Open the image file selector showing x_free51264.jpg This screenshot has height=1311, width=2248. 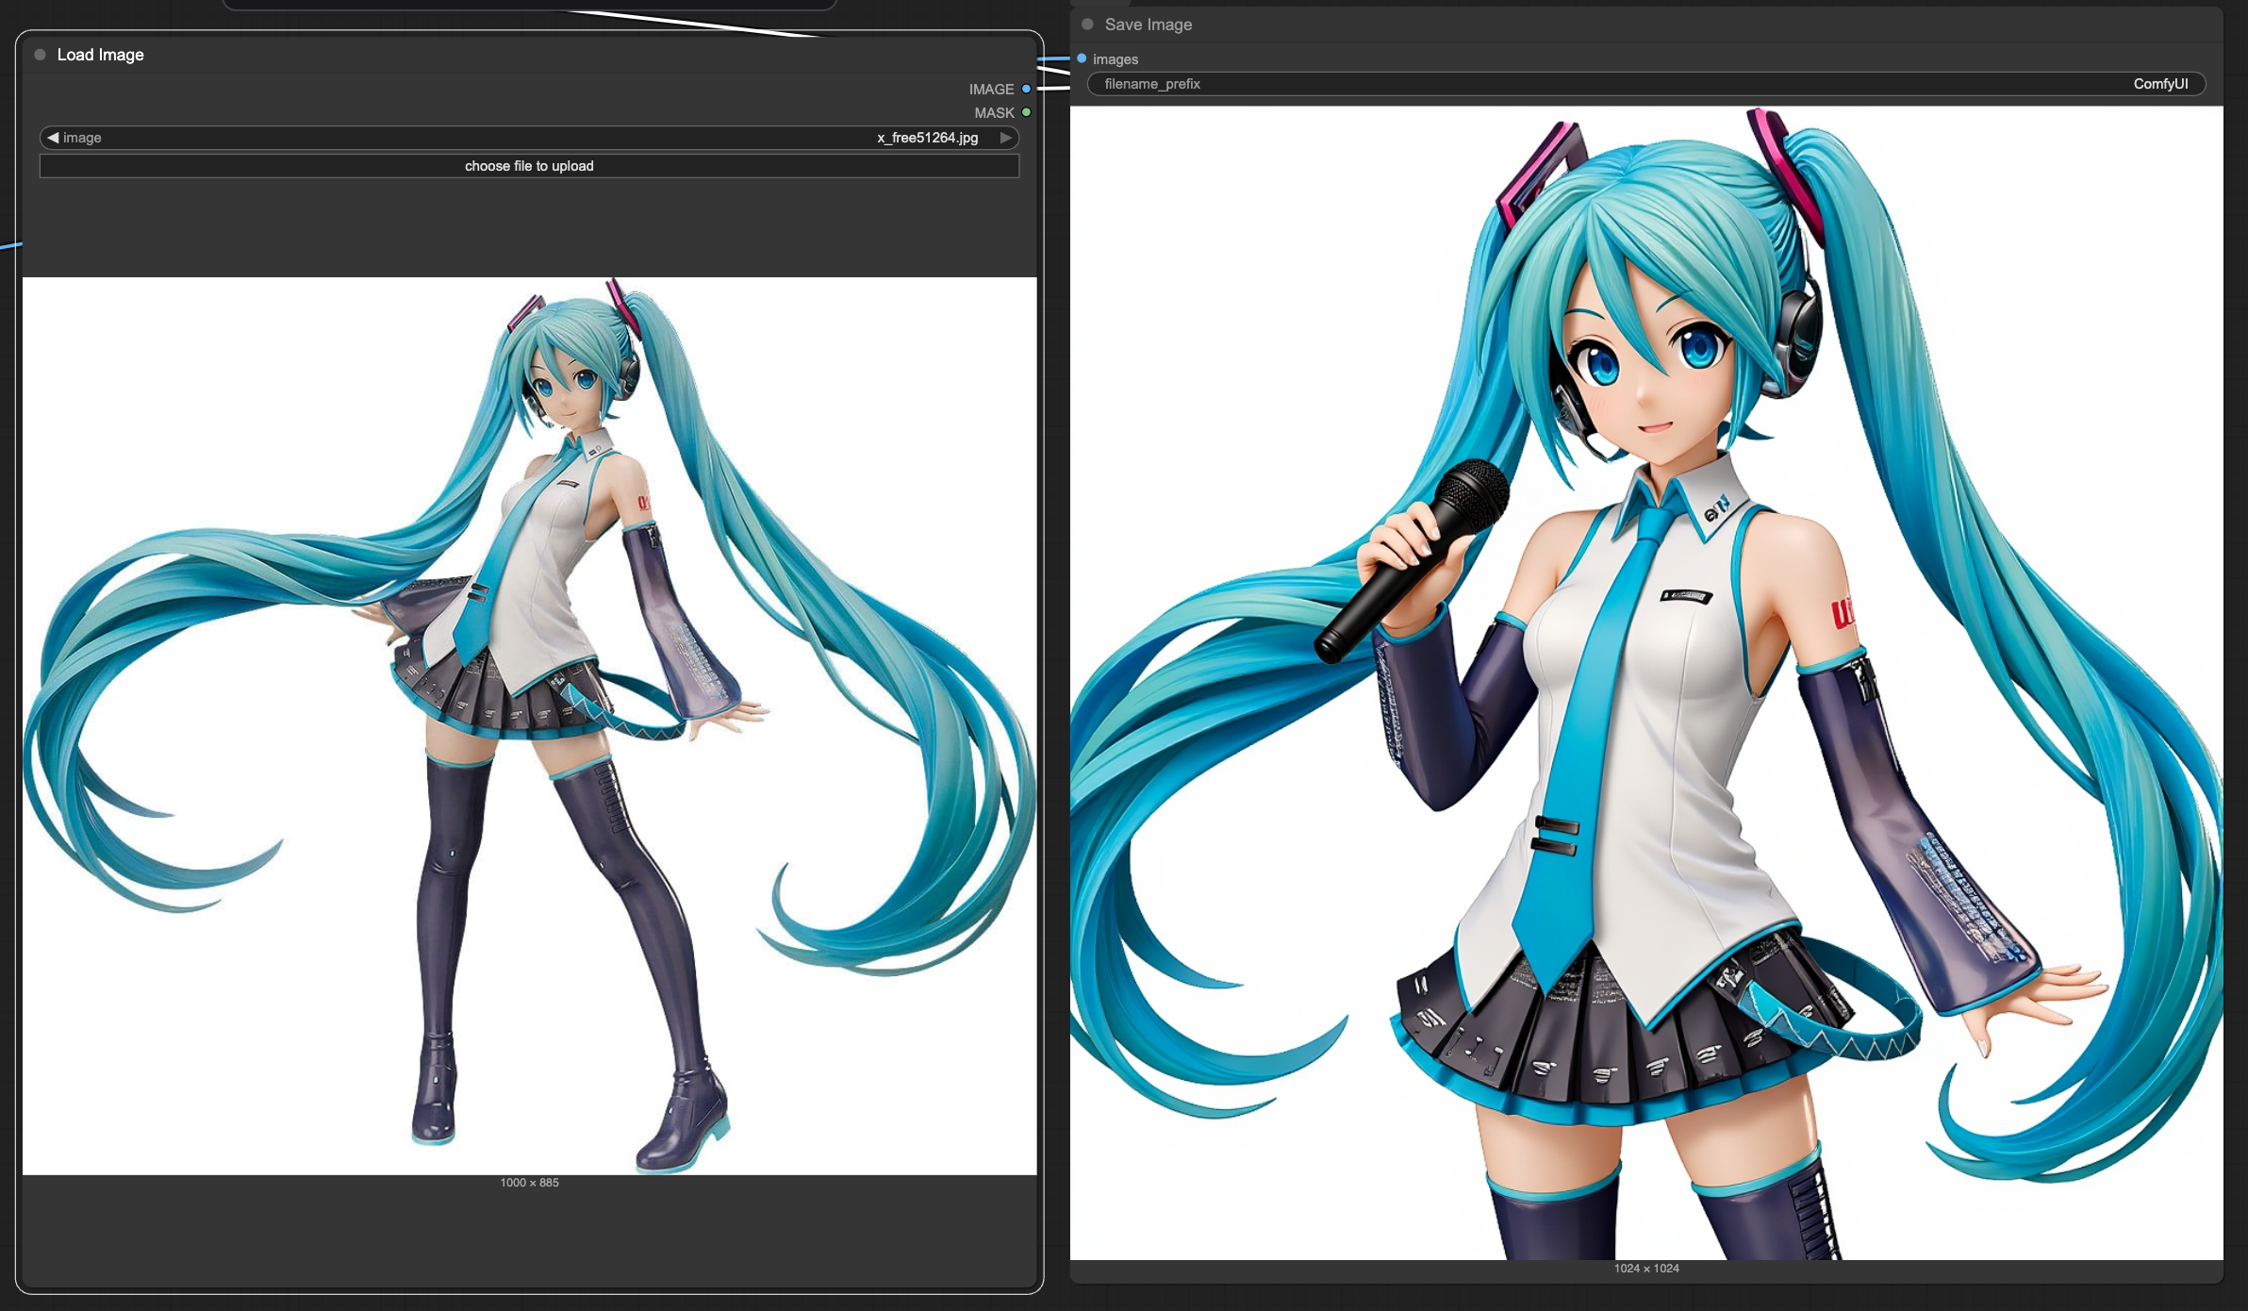point(529,138)
